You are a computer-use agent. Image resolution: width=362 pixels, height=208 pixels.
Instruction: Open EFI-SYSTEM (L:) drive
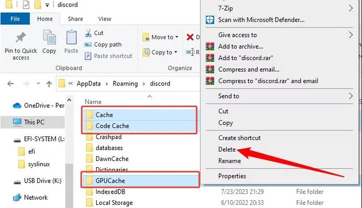(39, 139)
